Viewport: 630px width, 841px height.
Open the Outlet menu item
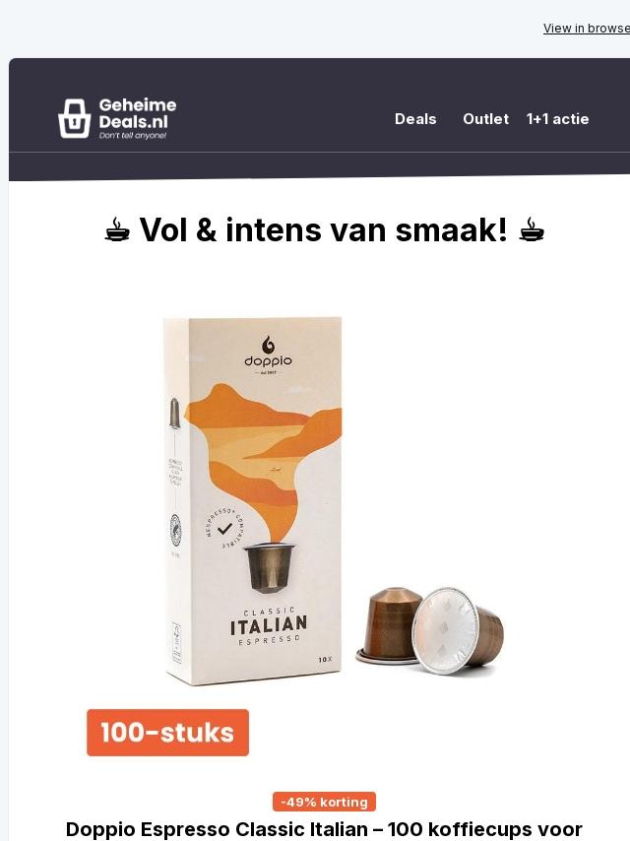(x=485, y=119)
